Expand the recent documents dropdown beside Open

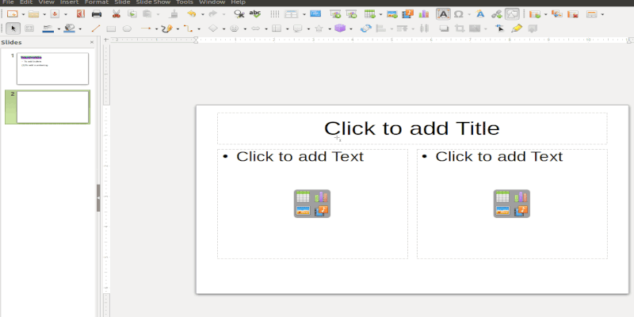pos(44,14)
